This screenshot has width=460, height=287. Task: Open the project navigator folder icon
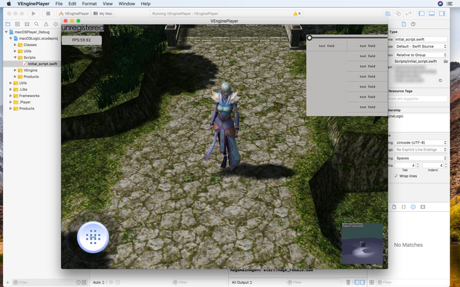[x=8, y=24]
